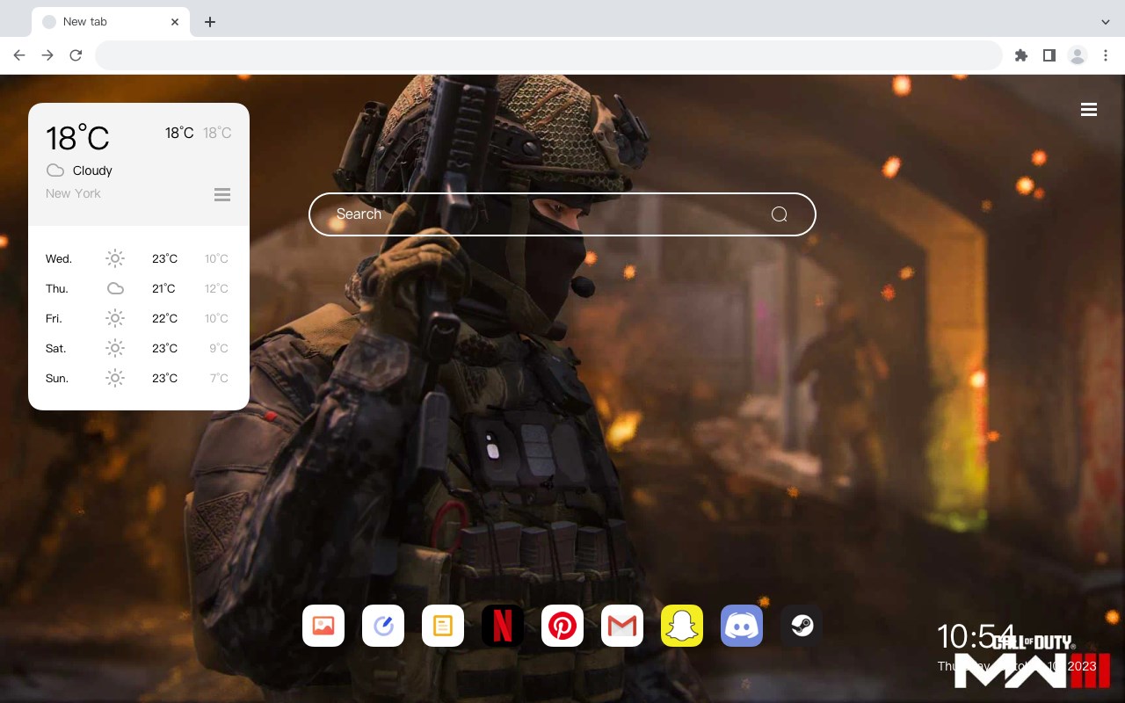Open the blue task checkmark shortcut
This screenshot has width=1125, height=703.
tap(383, 626)
